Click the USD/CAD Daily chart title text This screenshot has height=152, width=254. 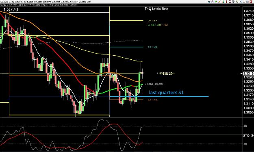point(7,2)
